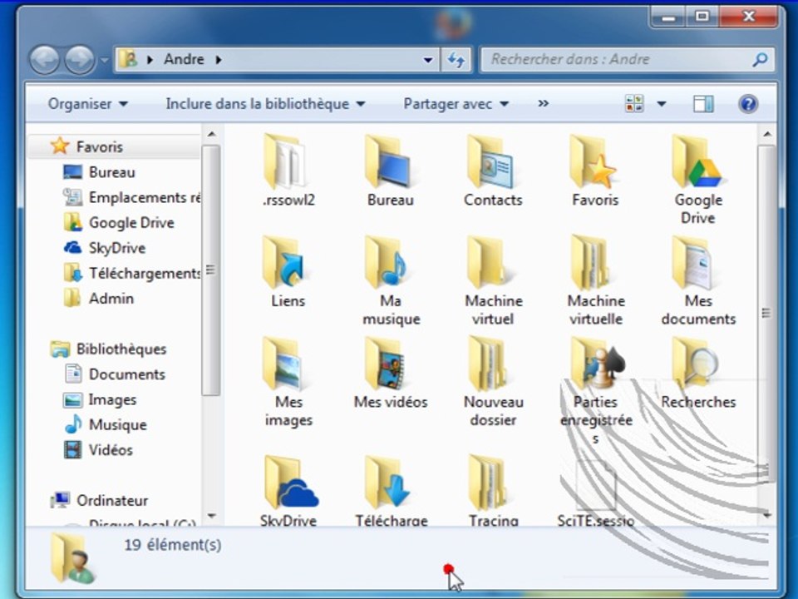Image resolution: width=798 pixels, height=599 pixels.
Task: Open the Organiser dropdown menu
Action: (x=87, y=104)
